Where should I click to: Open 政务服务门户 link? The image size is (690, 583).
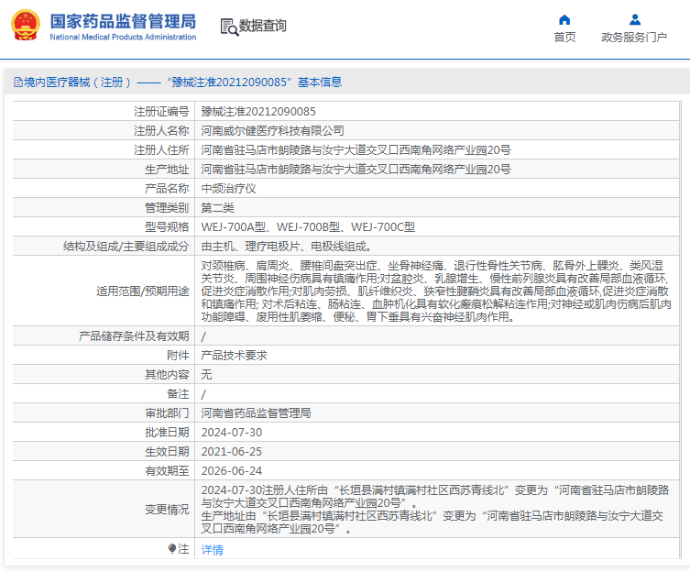[634, 38]
